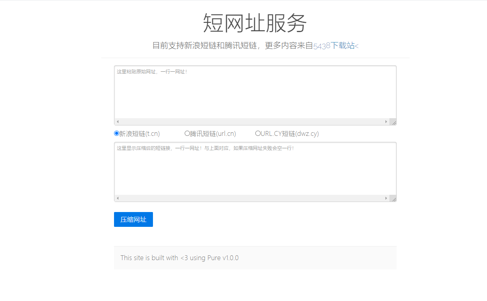
Task: Open the 5438下载站 link
Action: pos(334,46)
